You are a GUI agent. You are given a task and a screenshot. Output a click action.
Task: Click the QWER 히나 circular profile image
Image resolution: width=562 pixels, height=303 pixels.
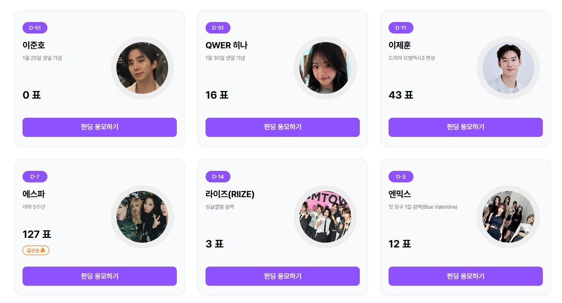(x=325, y=68)
